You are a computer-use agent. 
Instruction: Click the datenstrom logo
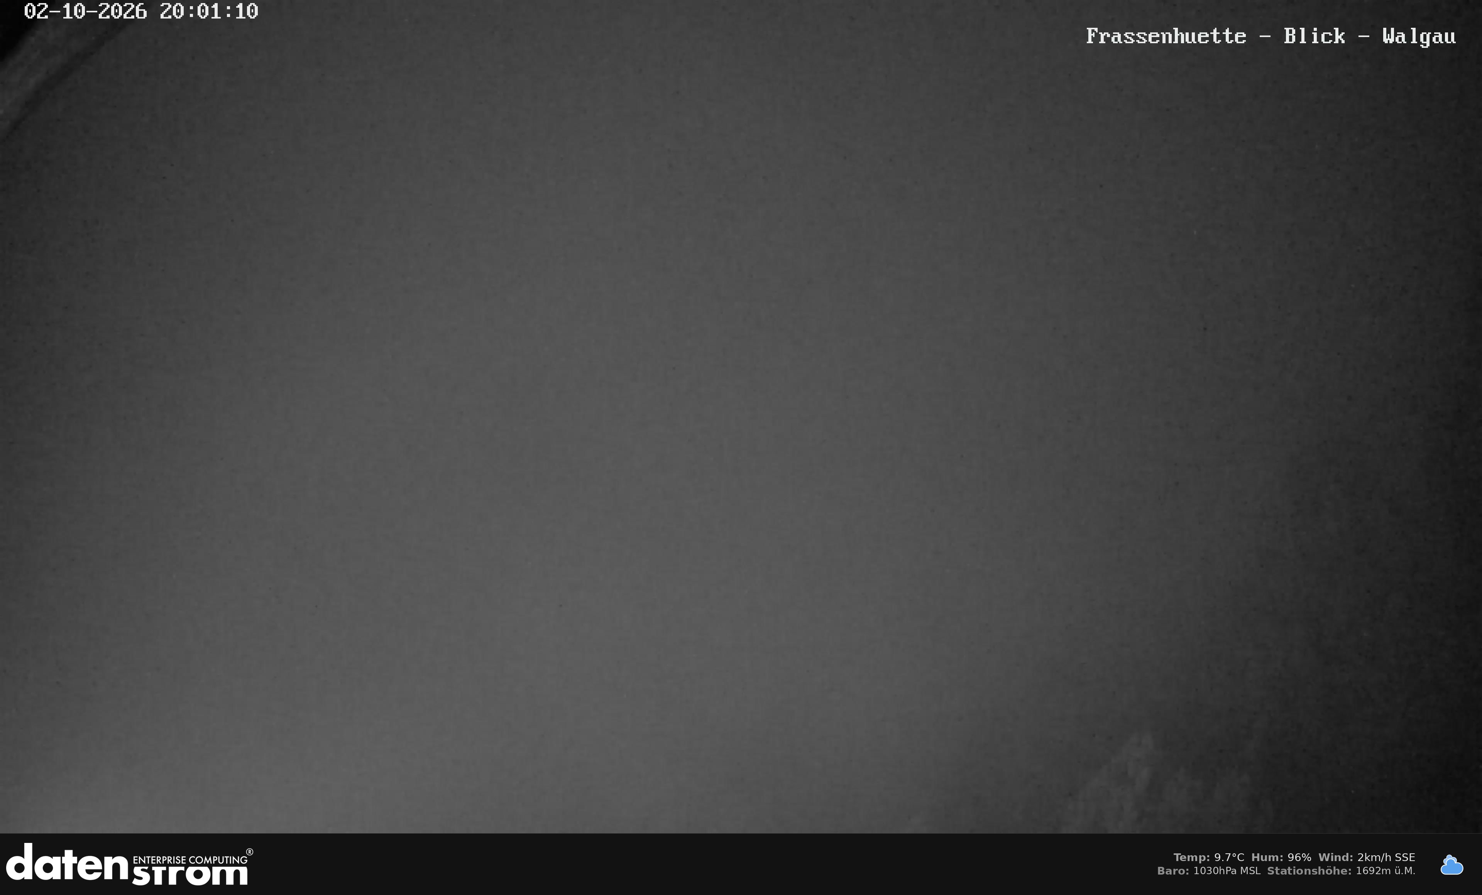[x=129, y=865]
